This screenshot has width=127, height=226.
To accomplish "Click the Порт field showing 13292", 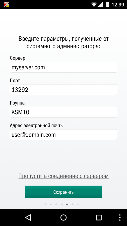I will [63, 90].
